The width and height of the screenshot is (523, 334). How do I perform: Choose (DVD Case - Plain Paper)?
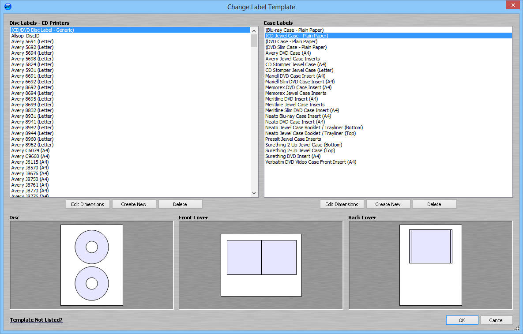click(388, 41)
